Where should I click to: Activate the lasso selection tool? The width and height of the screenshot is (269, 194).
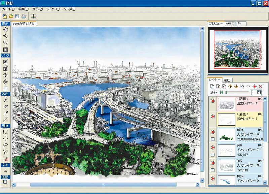(x=5, y=145)
